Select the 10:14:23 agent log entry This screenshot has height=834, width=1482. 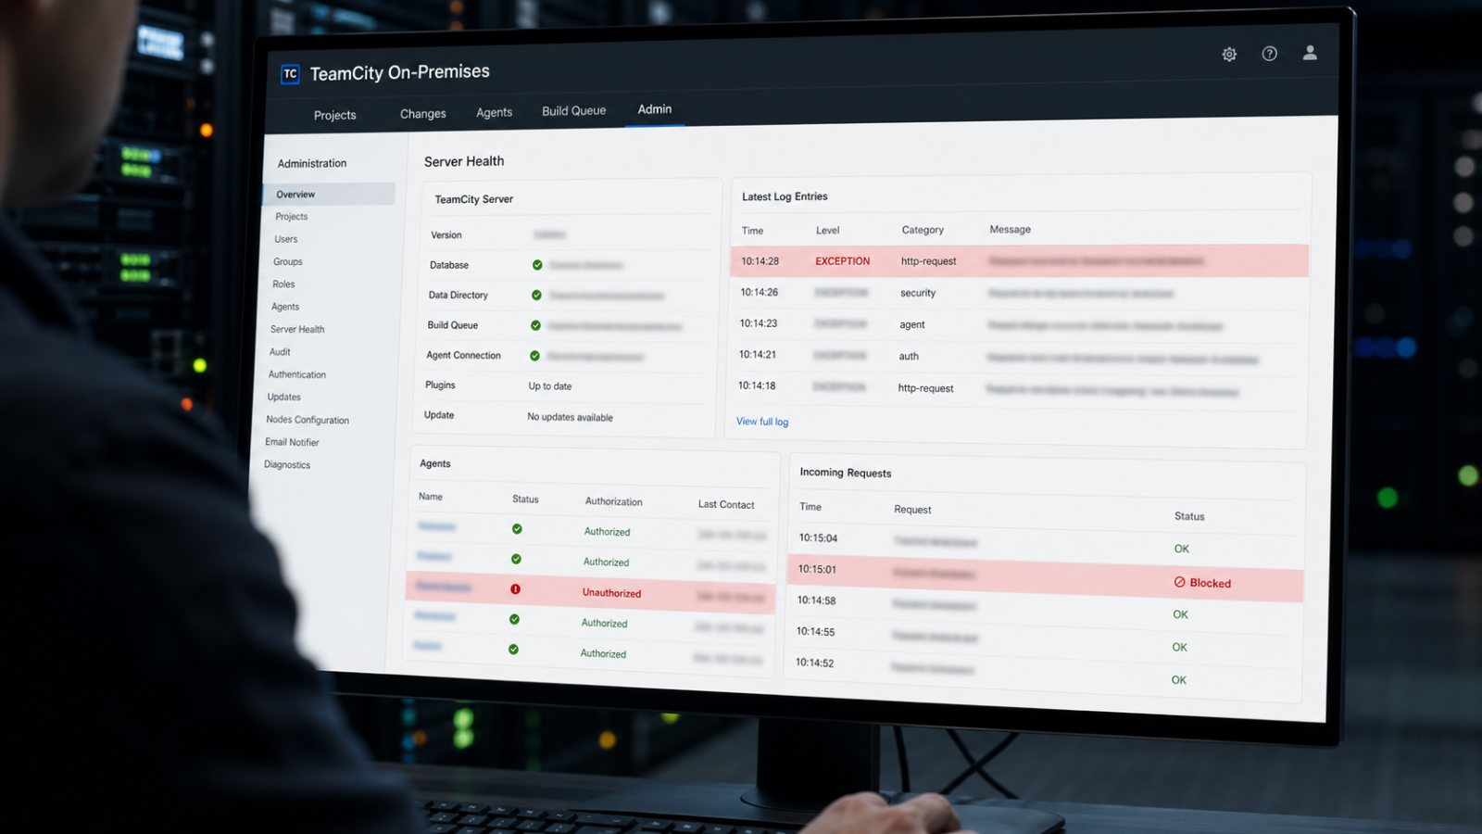[1017, 325]
